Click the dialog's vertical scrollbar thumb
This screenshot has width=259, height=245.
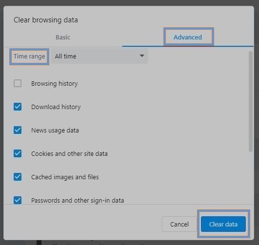tap(251, 101)
